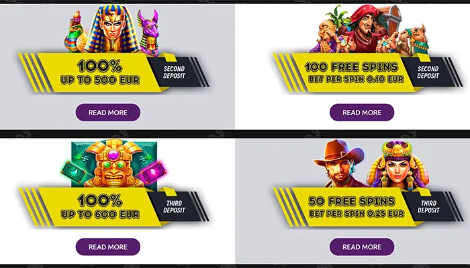Click the camel beside the treasure chest
Image resolution: width=470 pixels, height=268 pixels.
(x=415, y=40)
